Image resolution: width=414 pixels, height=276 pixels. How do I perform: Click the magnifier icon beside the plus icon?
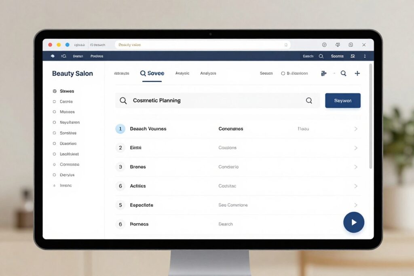point(343,74)
